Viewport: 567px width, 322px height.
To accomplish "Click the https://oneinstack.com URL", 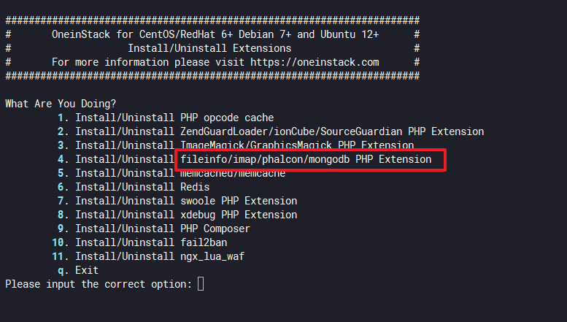I will pyautogui.click(x=315, y=62).
